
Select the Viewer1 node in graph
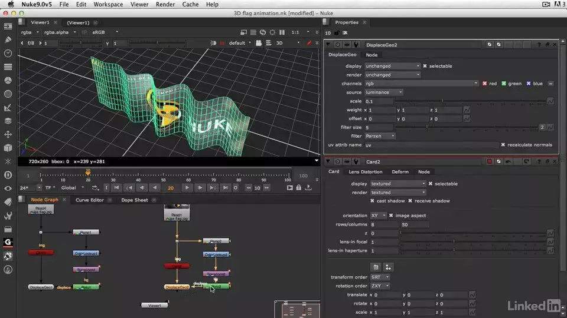point(154,306)
